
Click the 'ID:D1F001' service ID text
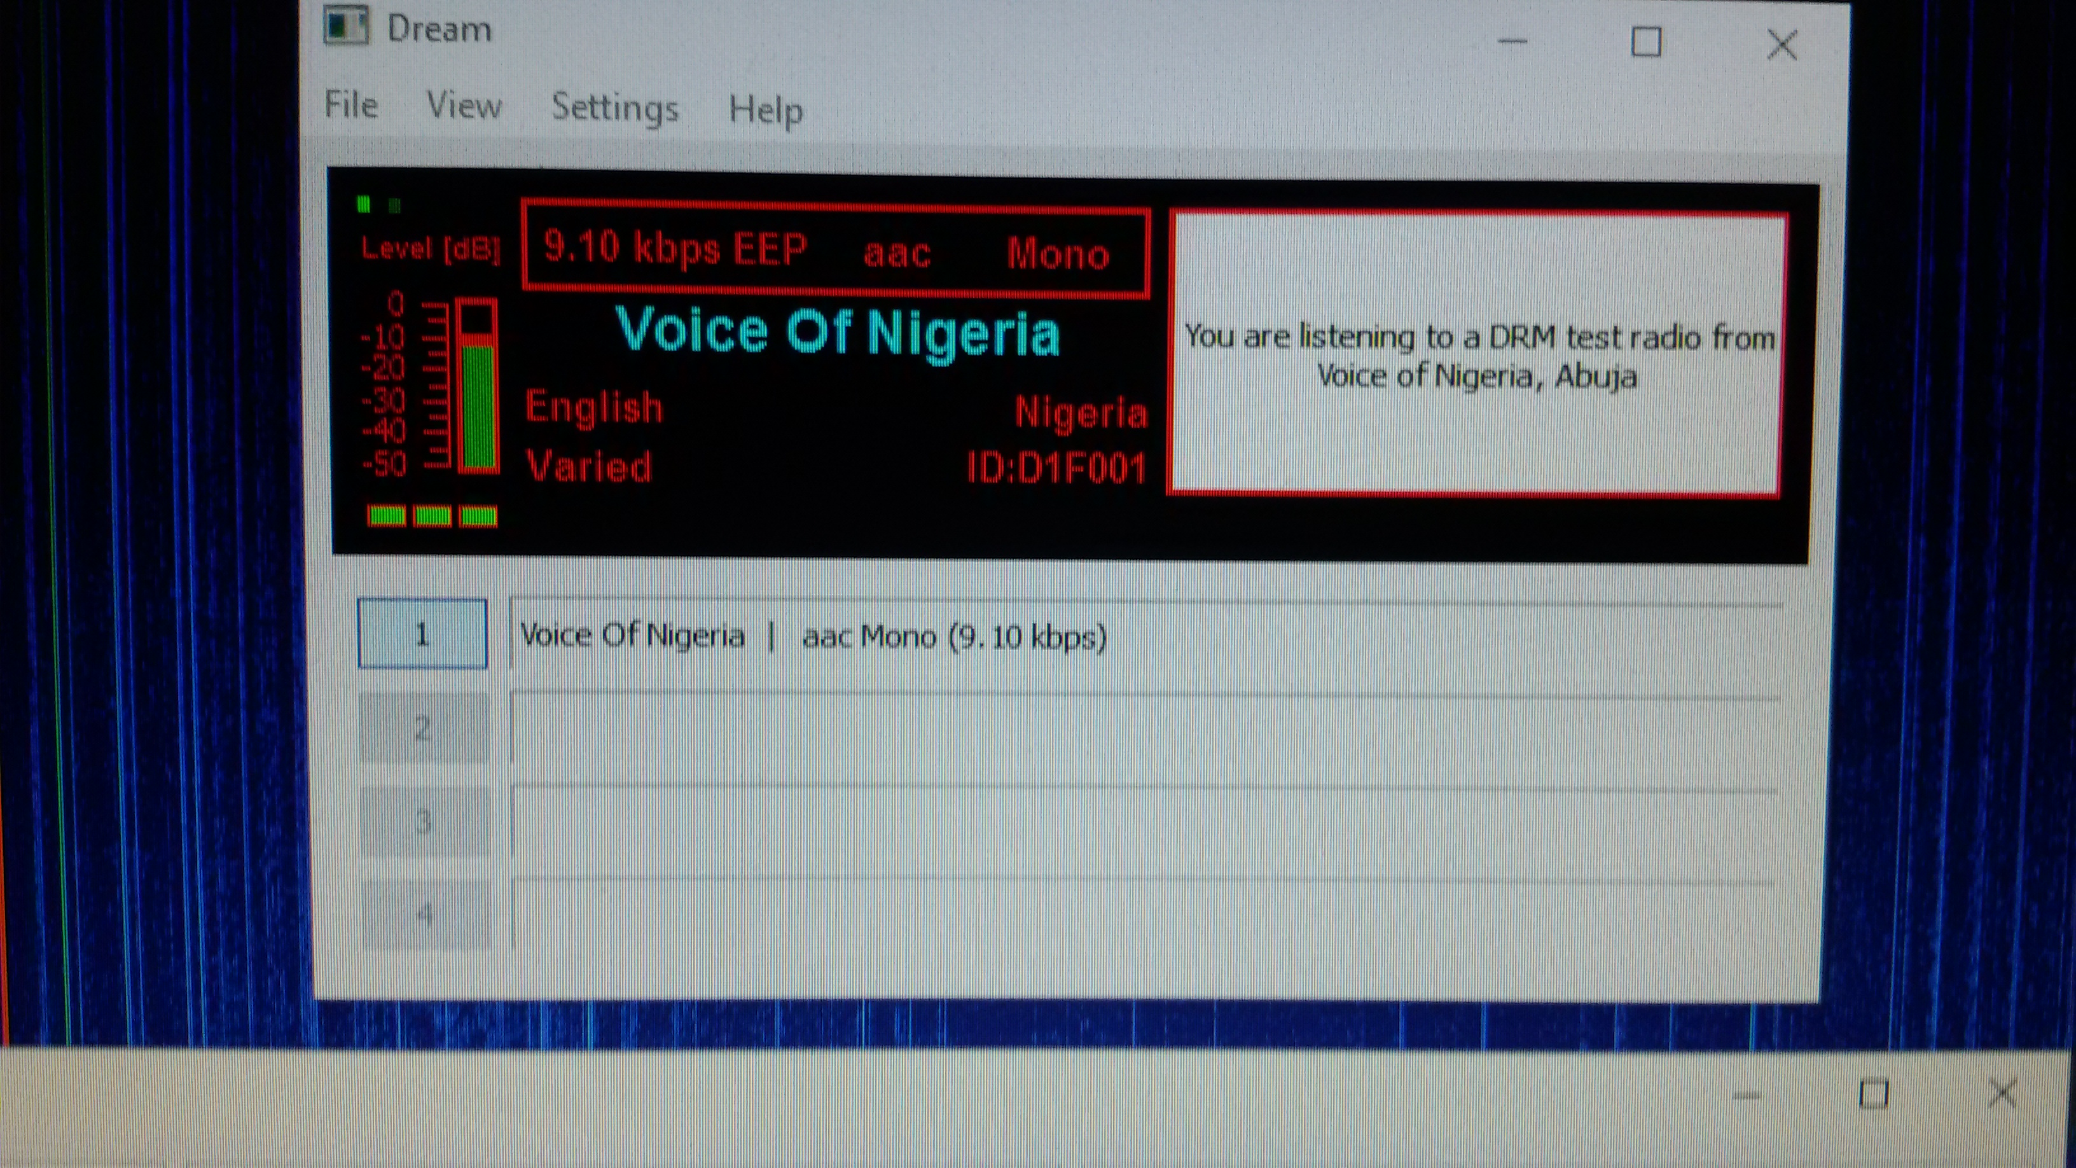[x=1056, y=468]
